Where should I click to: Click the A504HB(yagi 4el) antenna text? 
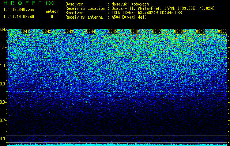point(129,17)
